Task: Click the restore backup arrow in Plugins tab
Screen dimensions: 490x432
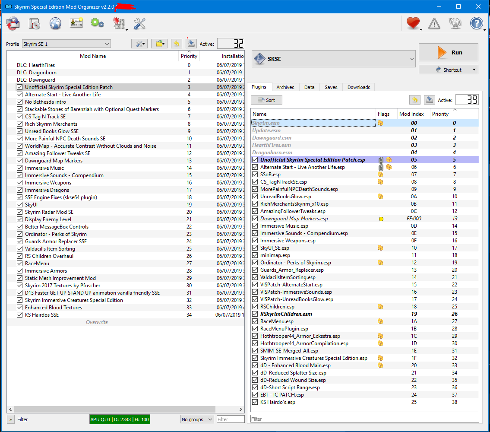Action: click(x=415, y=100)
